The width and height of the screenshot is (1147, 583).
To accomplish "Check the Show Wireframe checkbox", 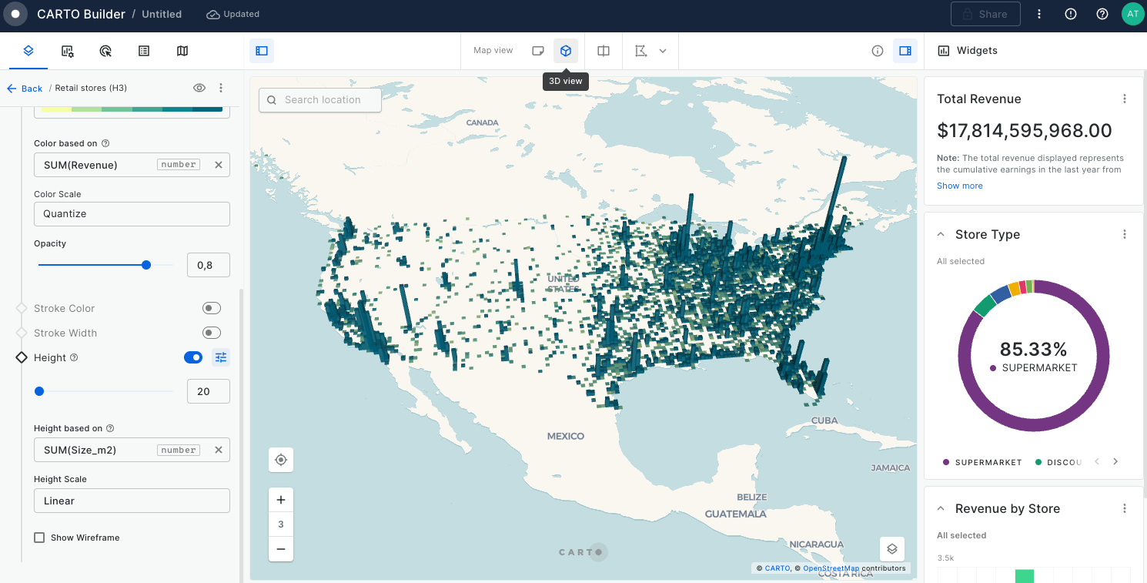I will coord(39,538).
